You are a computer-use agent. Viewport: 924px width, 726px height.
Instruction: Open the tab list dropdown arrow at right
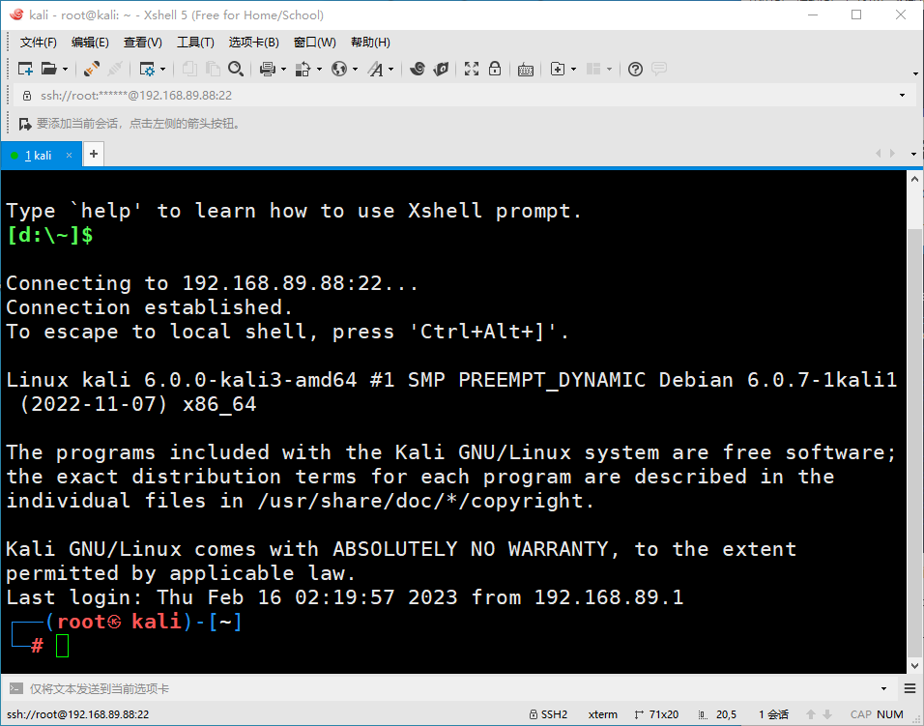click(x=914, y=154)
